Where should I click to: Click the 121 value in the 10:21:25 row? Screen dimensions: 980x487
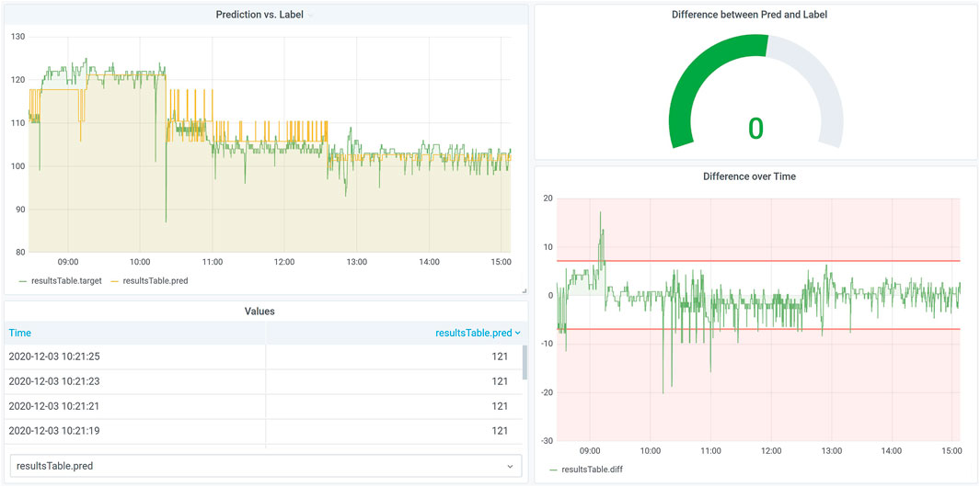tap(500, 357)
